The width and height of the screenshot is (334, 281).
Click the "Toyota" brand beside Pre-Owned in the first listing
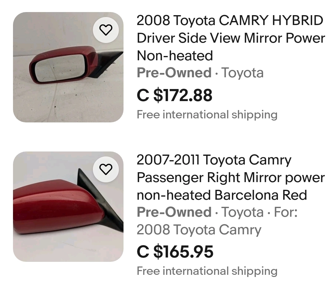tap(242, 73)
